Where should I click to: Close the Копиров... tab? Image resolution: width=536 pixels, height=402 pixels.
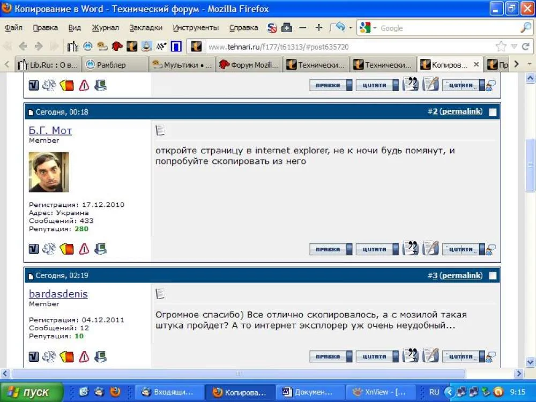[476, 65]
